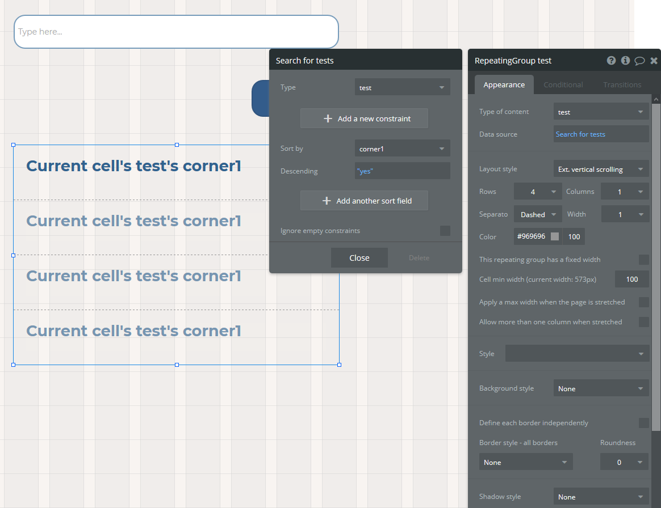Toggle Apply a max width when stretched

(x=644, y=302)
